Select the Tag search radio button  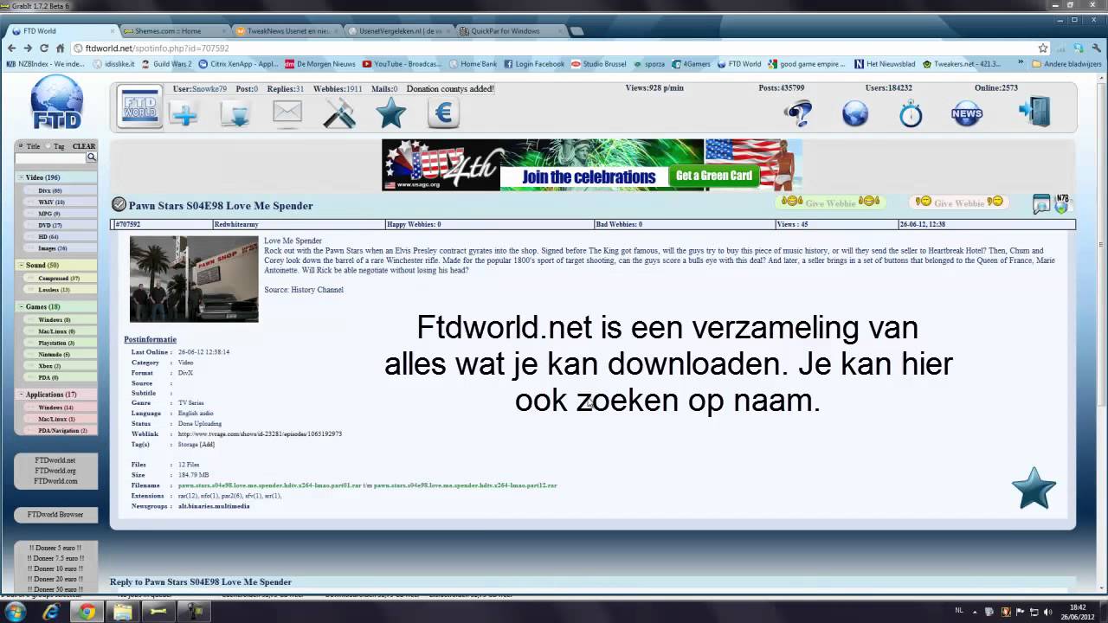pyautogui.click(x=48, y=146)
